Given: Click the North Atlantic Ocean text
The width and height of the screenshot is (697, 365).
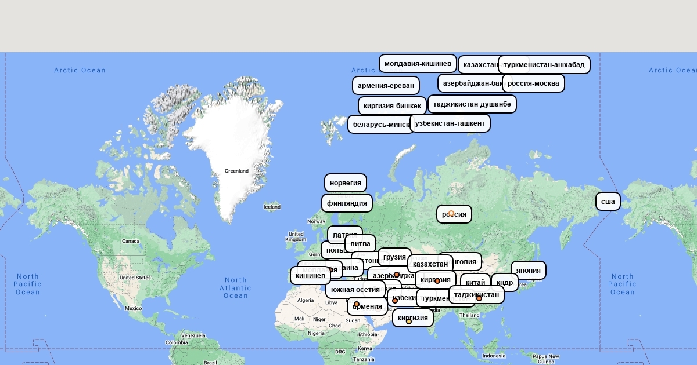Looking at the screenshot, I should click(x=236, y=288).
